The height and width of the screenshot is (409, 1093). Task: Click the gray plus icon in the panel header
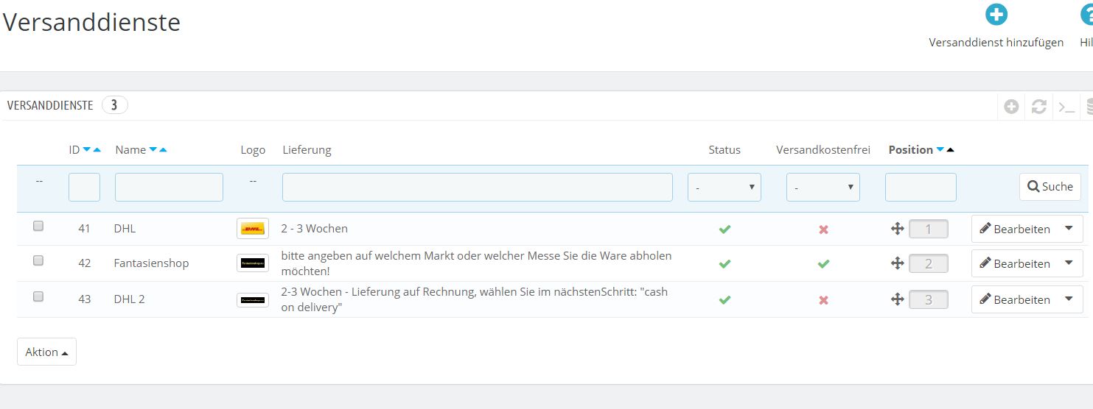(x=1011, y=107)
